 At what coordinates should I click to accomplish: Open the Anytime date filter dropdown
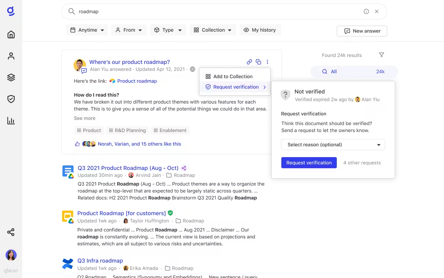click(x=87, y=30)
